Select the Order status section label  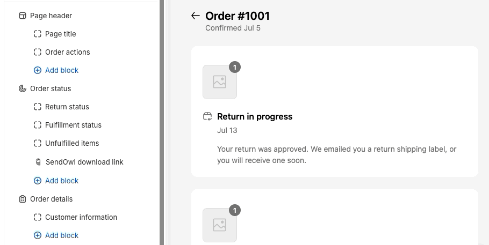51,88
